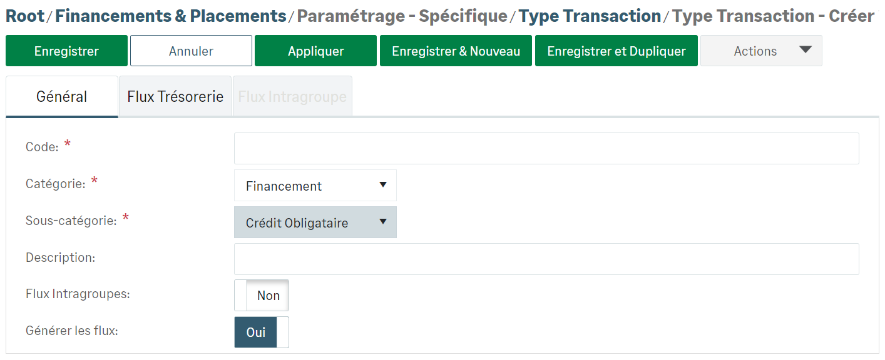
Task: Disable the Générer les flux toggle
Action: [262, 332]
